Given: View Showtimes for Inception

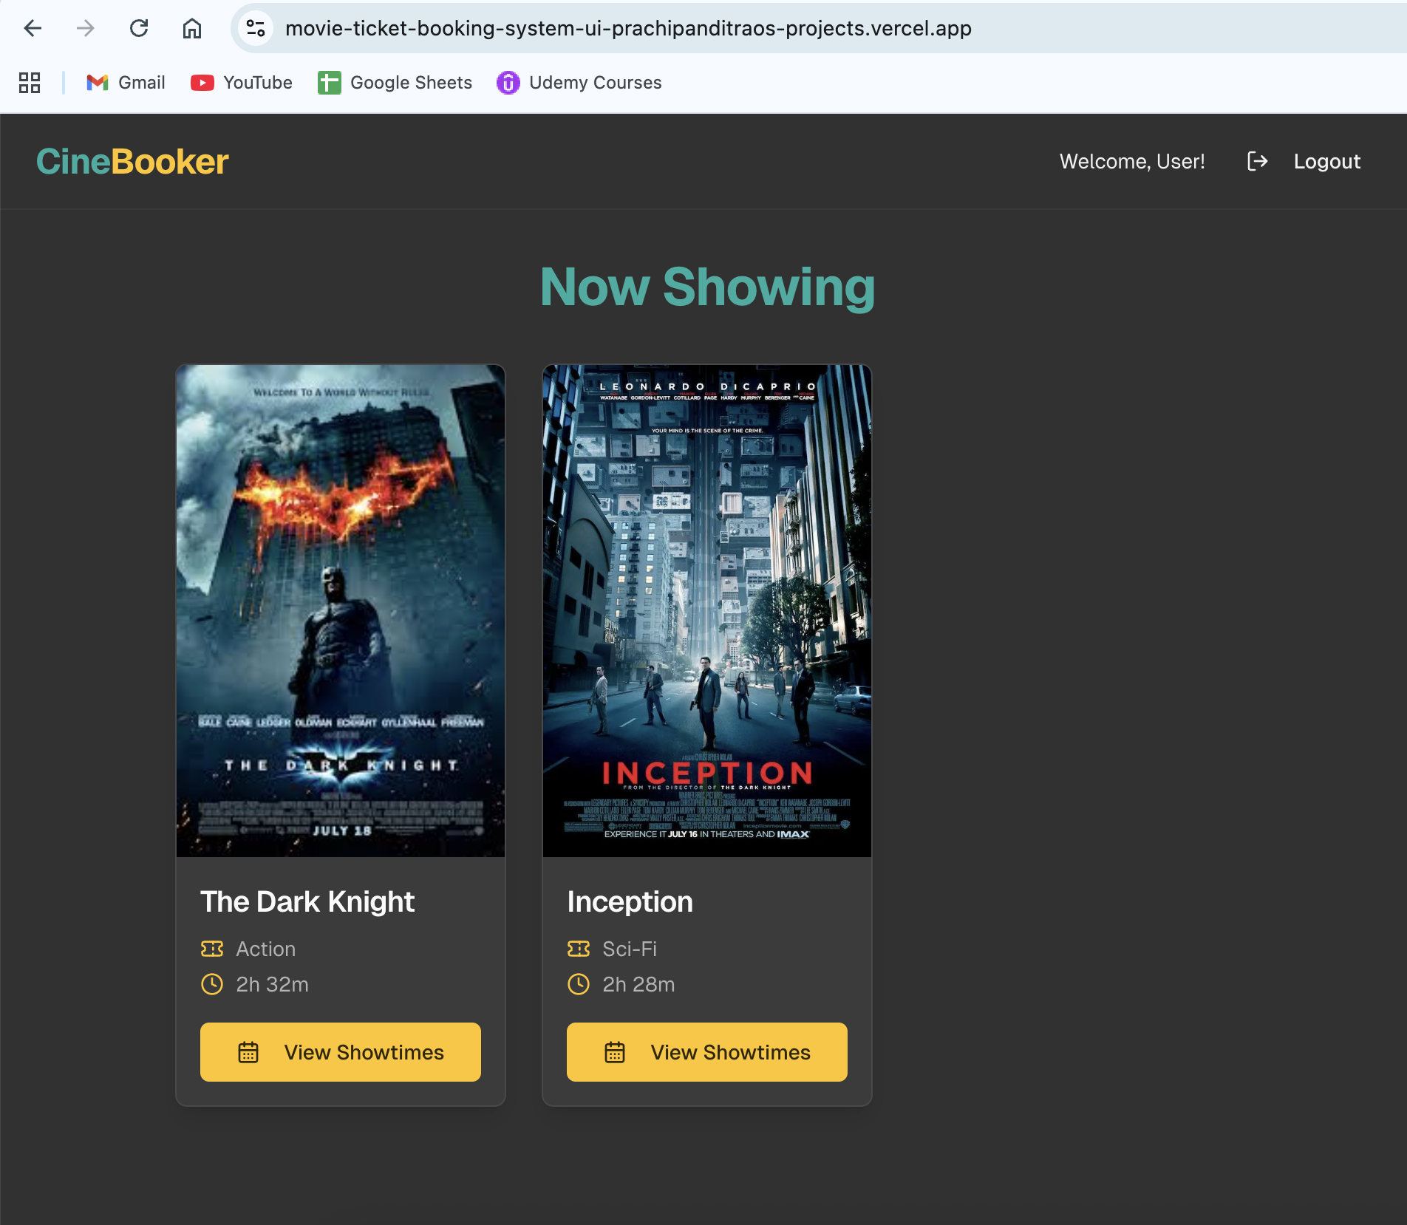Looking at the screenshot, I should pos(707,1052).
